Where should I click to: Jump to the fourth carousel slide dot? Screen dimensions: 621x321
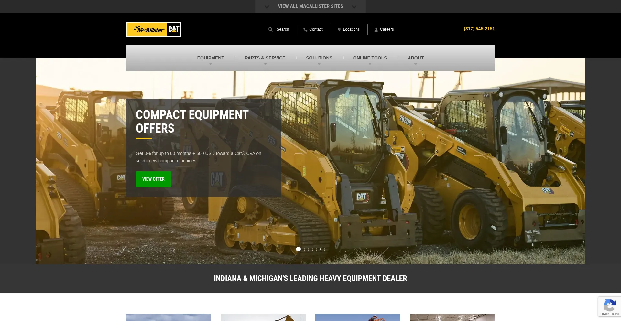coord(322,249)
